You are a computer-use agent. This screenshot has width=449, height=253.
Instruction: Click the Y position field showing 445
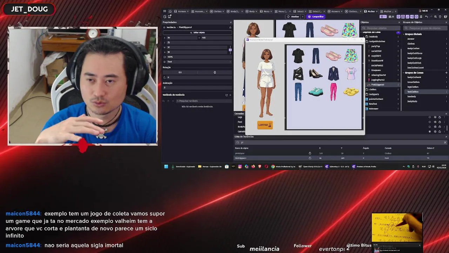(x=216, y=38)
